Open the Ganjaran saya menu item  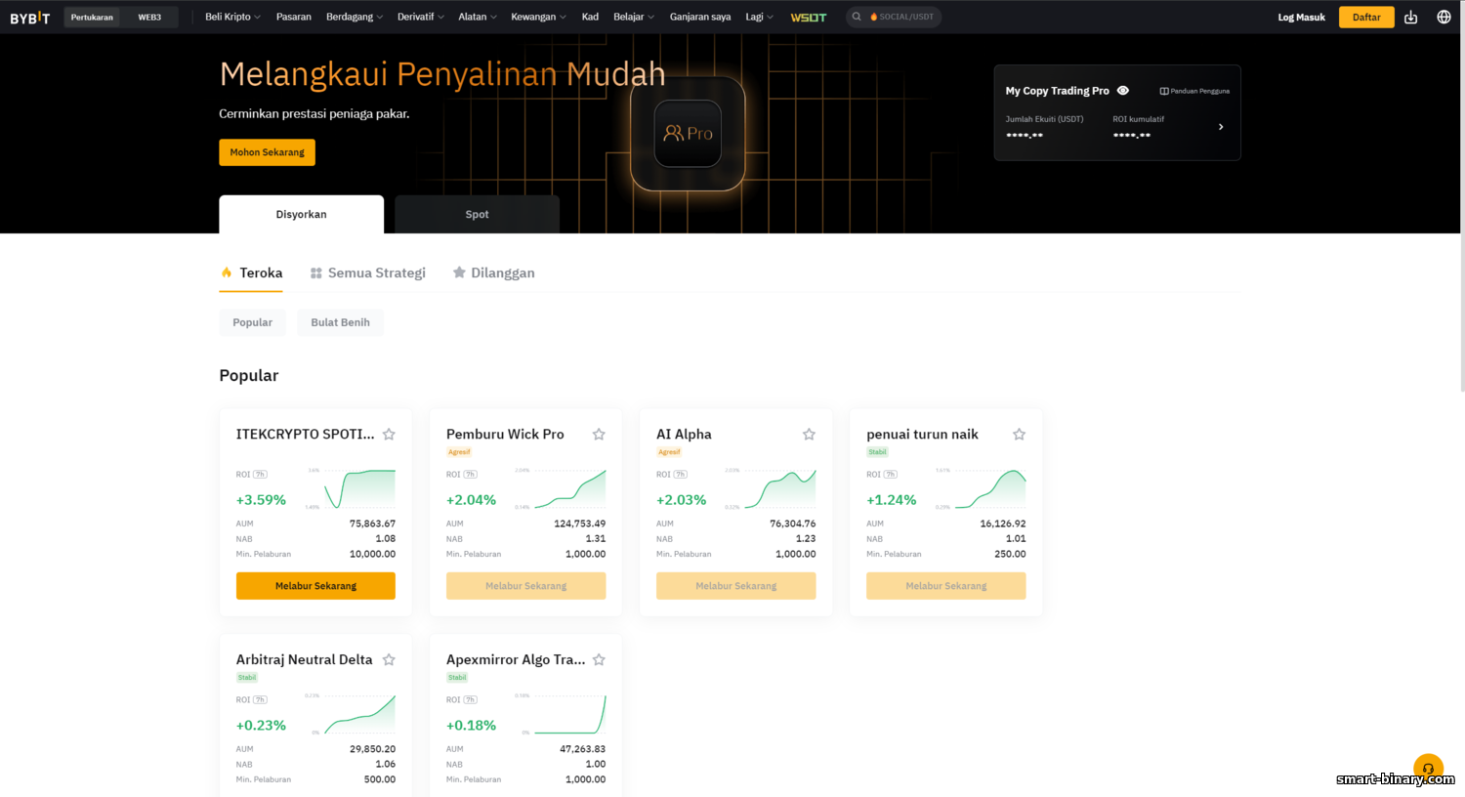click(x=700, y=17)
